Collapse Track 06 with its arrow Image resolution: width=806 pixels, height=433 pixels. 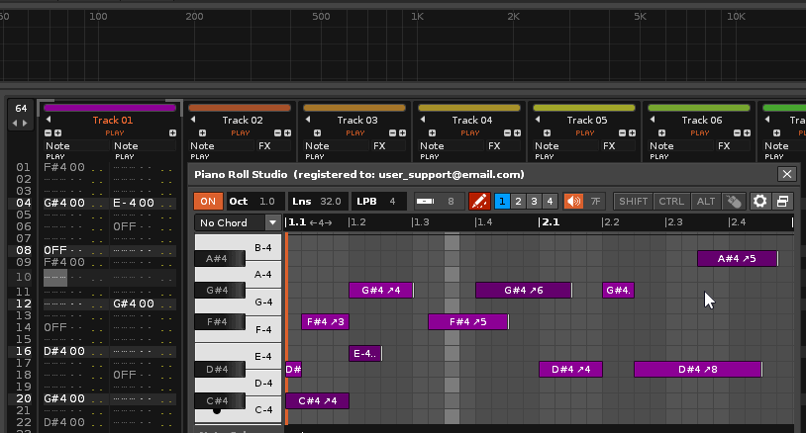point(653,120)
